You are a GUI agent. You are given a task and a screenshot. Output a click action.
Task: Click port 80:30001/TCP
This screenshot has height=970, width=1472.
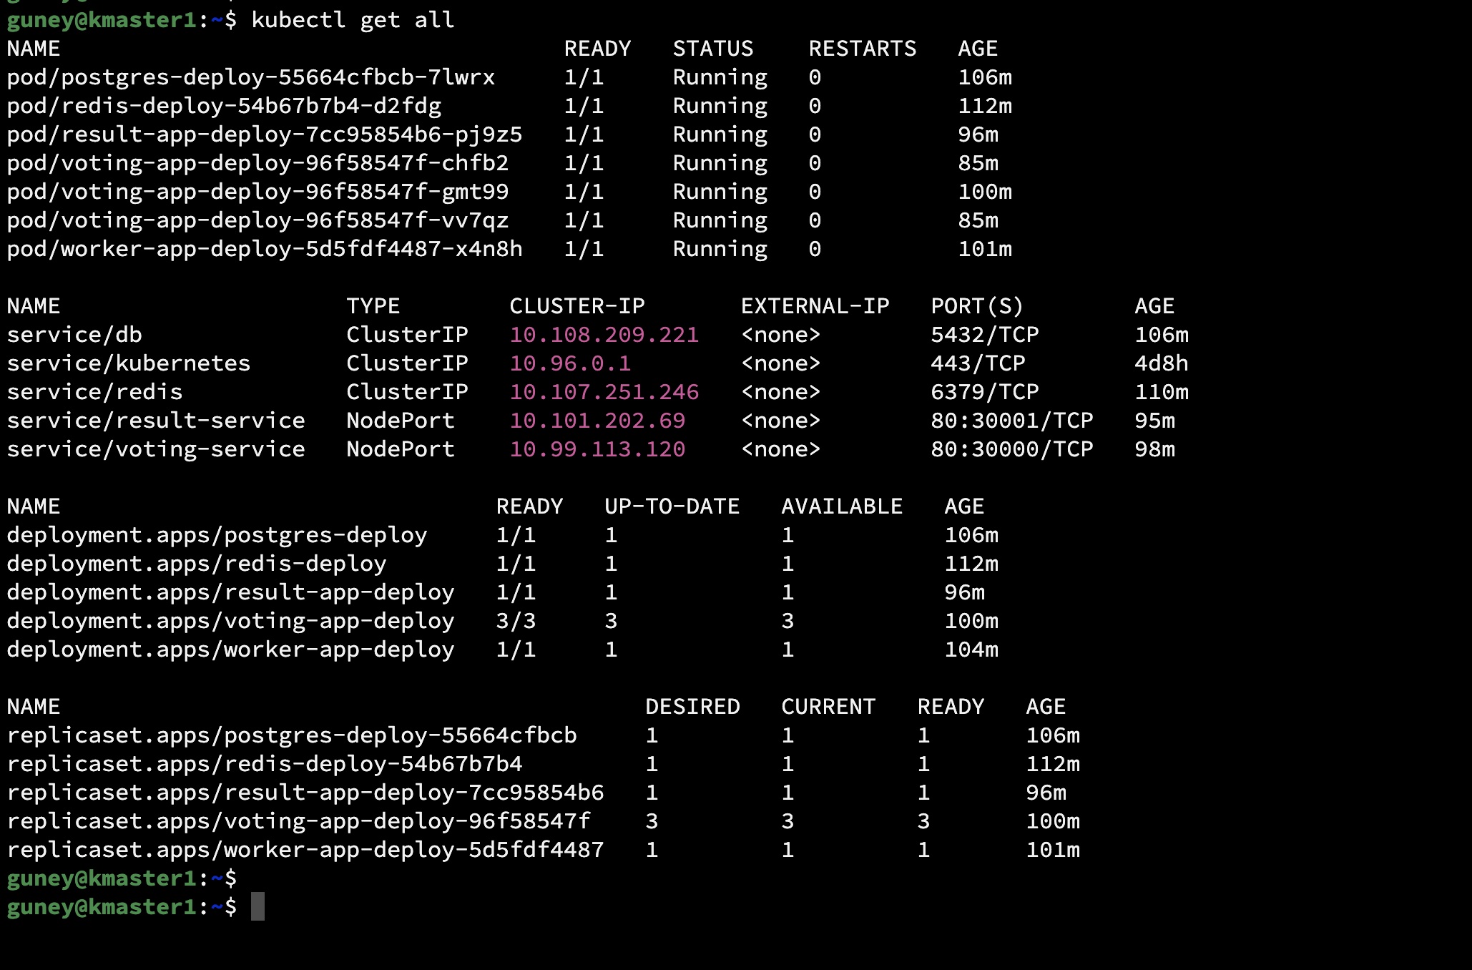(1012, 421)
